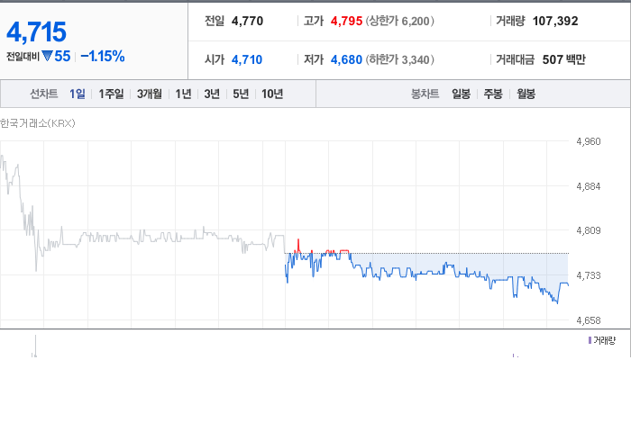Switch to the 주봉 candle chart
631x441 pixels.
493,94
